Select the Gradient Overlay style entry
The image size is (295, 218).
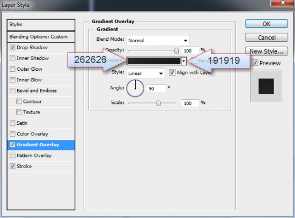[41, 145]
